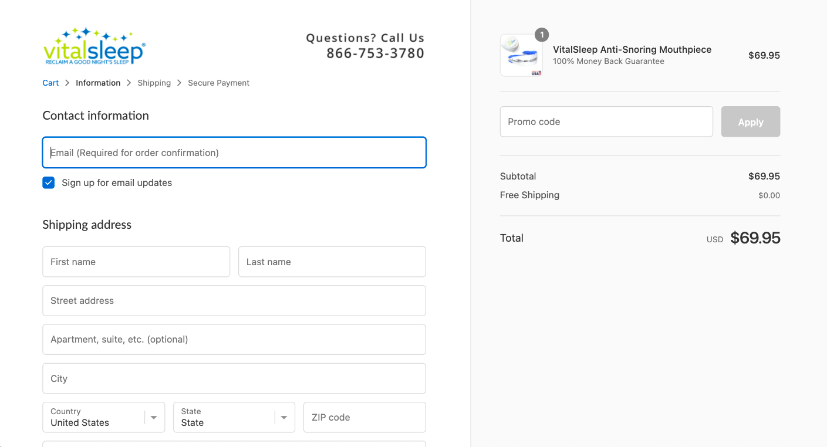
Task: Click into the Last name field
Action: tap(332, 262)
